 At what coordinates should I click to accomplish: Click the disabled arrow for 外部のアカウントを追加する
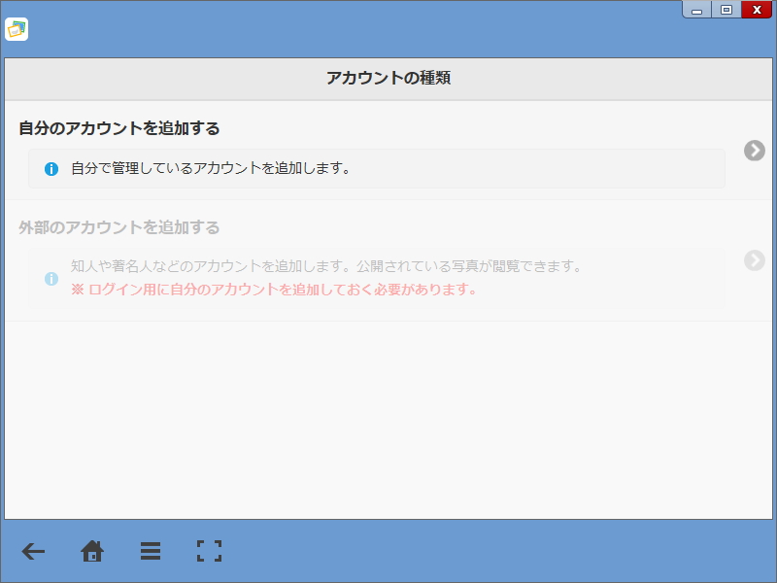point(754,260)
